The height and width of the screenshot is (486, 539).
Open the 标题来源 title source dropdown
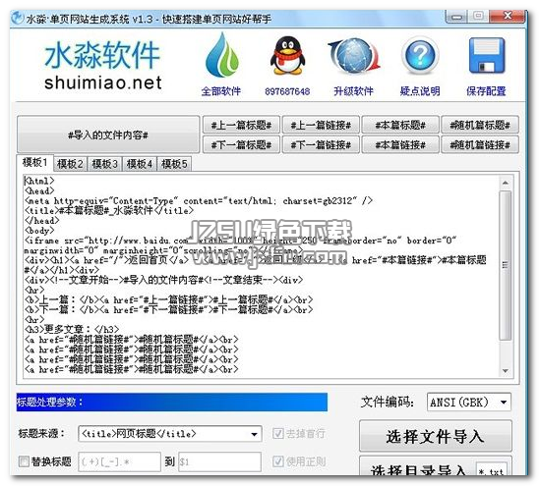coord(170,434)
